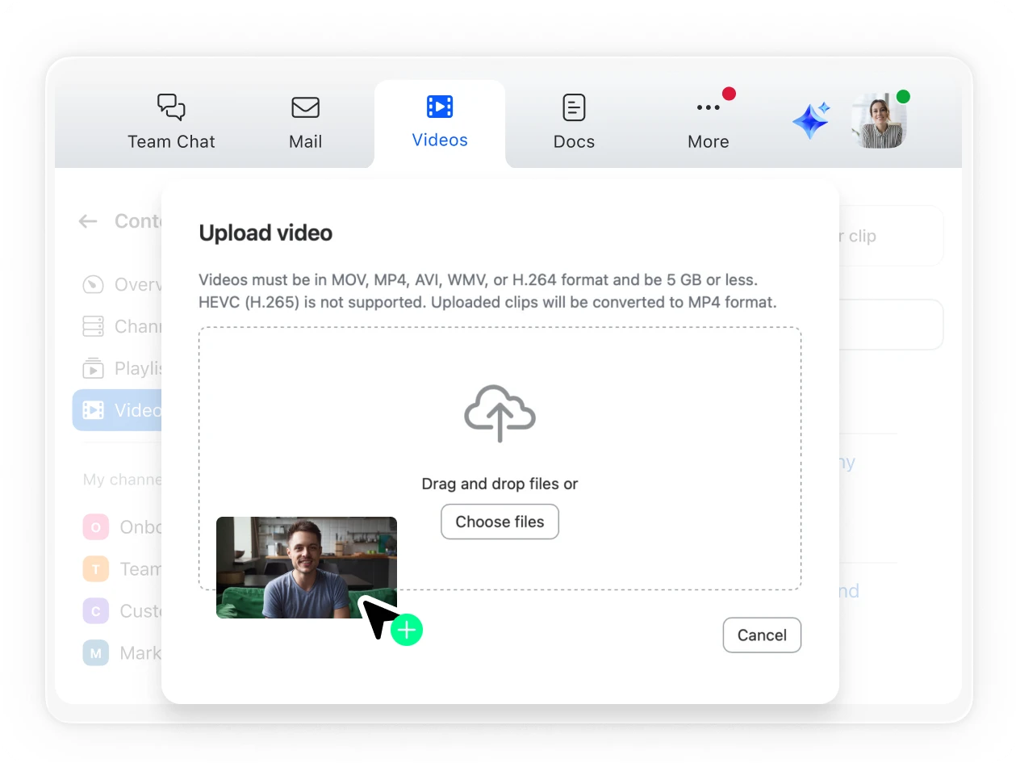Click the Docs document icon

click(x=573, y=107)
